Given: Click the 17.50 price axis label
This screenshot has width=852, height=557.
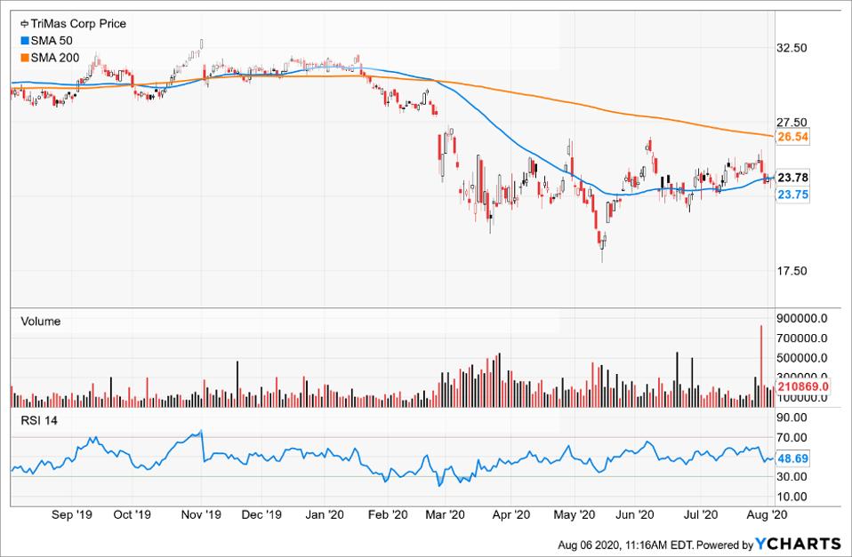Looking at the screenshot, I should (792, 271).
